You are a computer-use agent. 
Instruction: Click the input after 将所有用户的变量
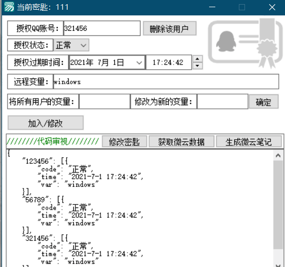105,102
